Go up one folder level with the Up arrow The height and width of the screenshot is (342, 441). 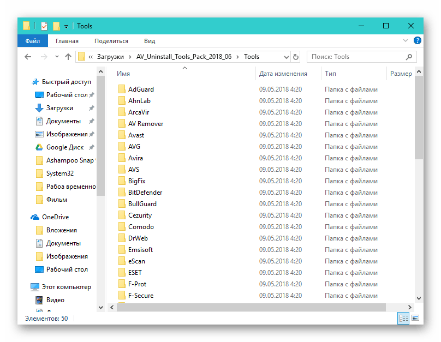tap(68, 57)
